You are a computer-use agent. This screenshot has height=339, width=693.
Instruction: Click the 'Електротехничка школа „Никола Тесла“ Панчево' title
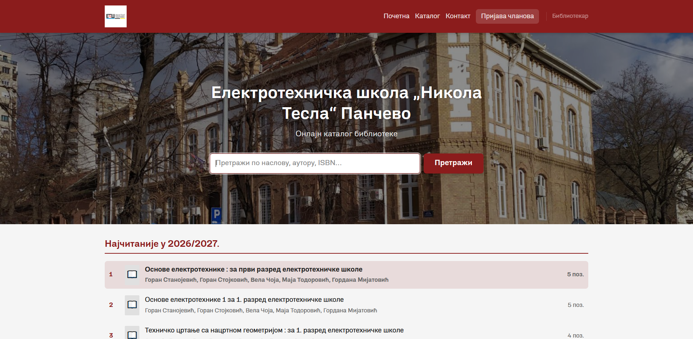click(346, 103)
